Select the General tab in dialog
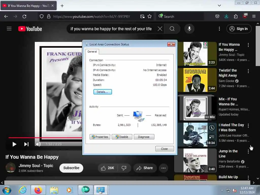 pos(92,52)
